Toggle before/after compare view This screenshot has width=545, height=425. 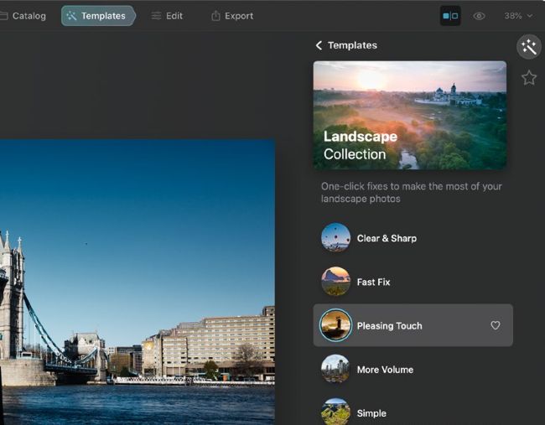450,16
